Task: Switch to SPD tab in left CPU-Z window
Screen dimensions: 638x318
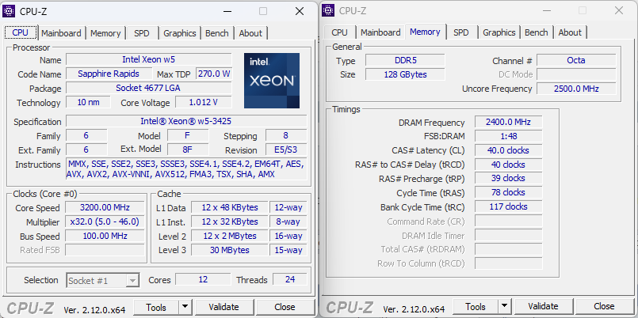Action: [142, 33]
